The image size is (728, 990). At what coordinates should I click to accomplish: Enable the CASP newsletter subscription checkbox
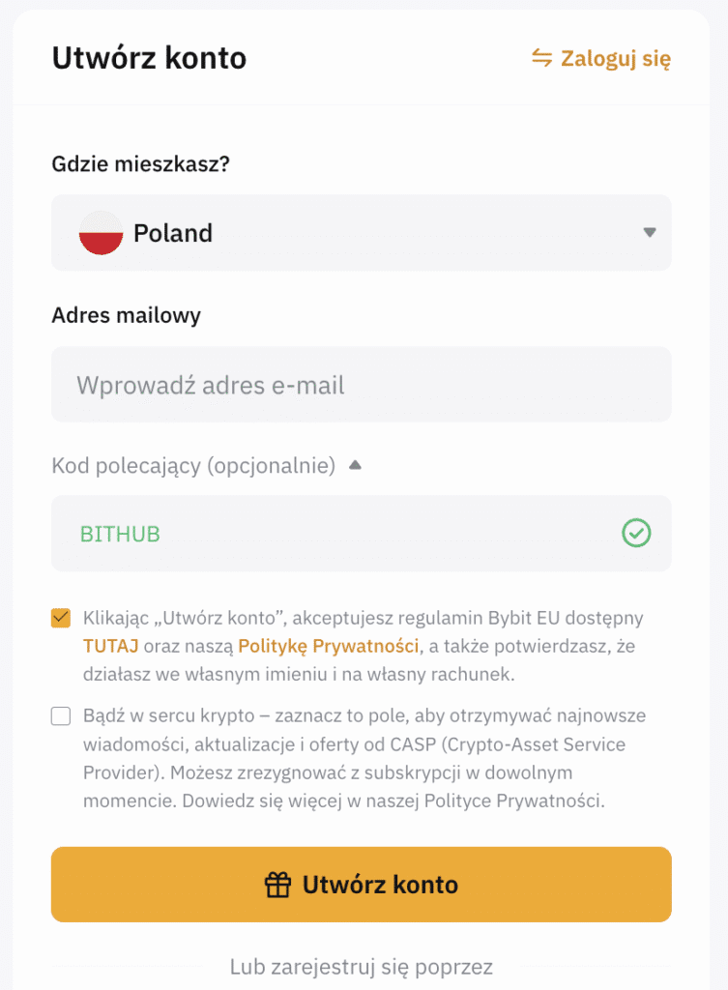click(x=61, y=714)
